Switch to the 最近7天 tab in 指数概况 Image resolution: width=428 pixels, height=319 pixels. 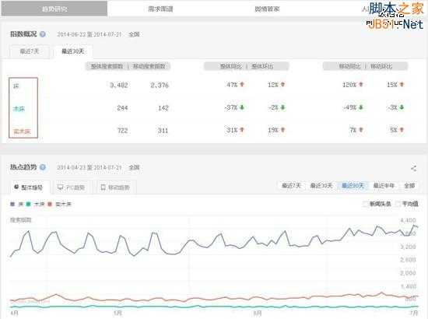[30, 51]
